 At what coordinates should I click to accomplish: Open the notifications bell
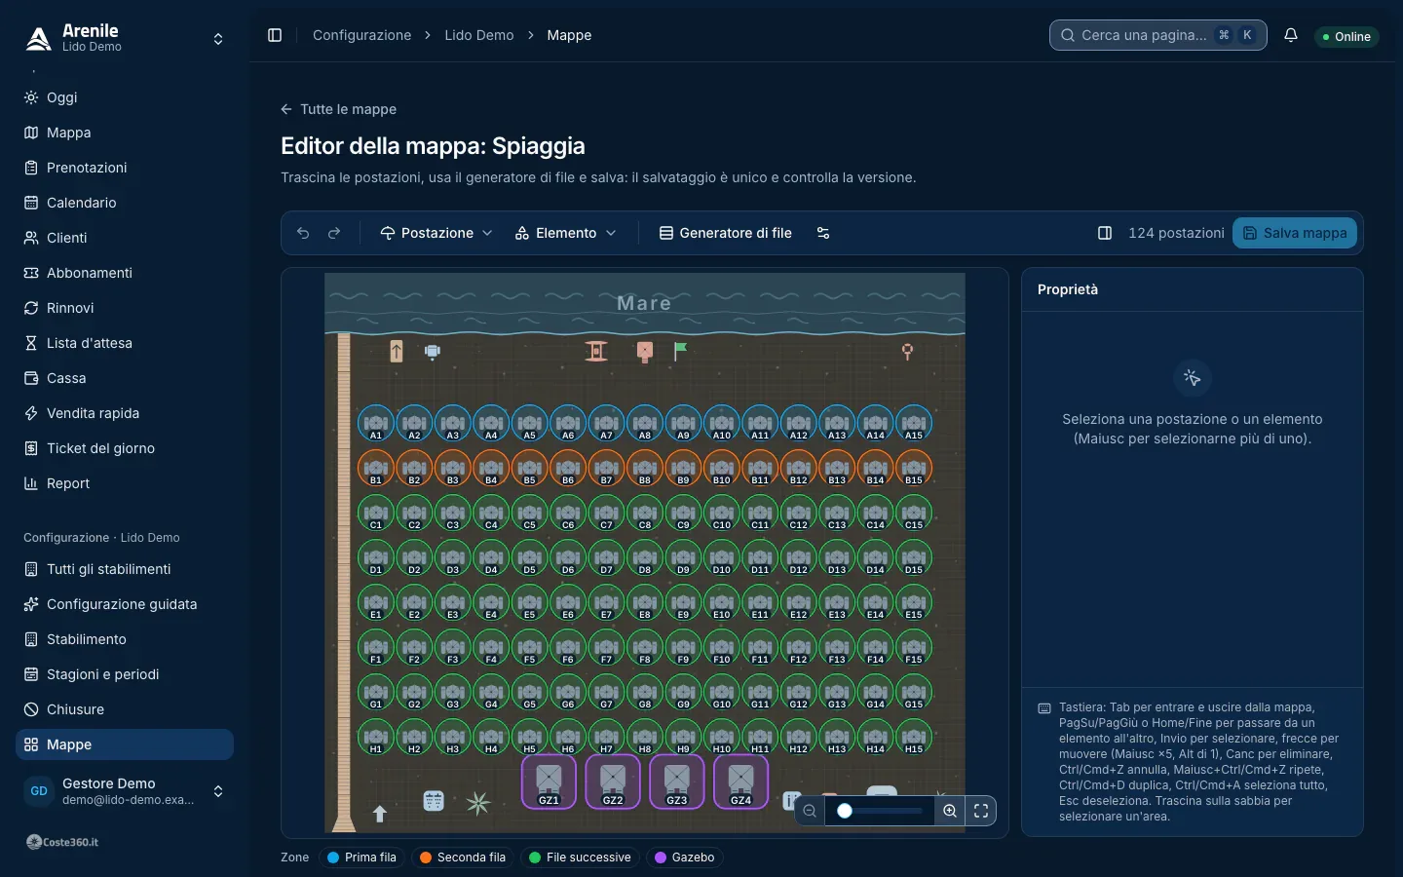point(1291,35)
